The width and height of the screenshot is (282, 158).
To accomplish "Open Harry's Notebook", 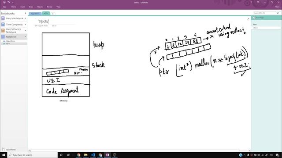I will tap(15, 18).
